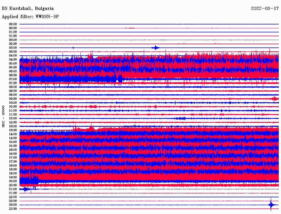The height and width of the screenshot is (214, 281).
Task: Click the 21:00 time label
Action: pos(13,189)
